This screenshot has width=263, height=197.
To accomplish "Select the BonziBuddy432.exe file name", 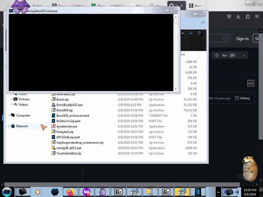I will (x=69, y=105).
